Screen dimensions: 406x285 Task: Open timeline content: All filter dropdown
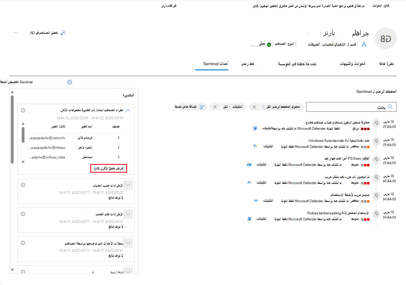click(282, 107)
